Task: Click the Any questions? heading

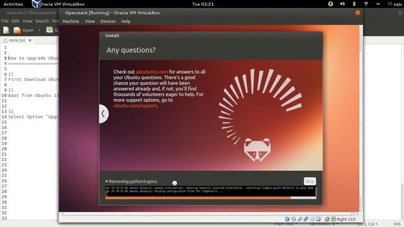Action: (x=131, y=50)
